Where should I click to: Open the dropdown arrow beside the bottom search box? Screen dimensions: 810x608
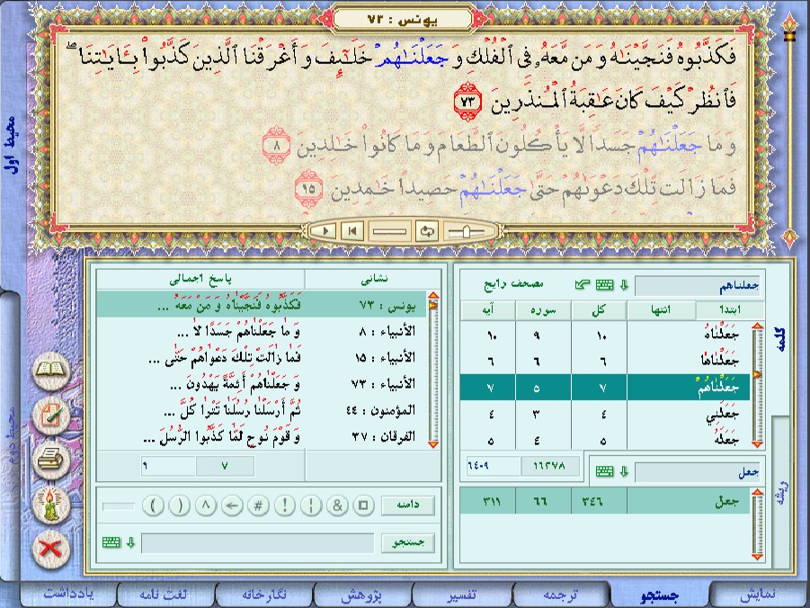pyautogui.click(x=130, y=542)
